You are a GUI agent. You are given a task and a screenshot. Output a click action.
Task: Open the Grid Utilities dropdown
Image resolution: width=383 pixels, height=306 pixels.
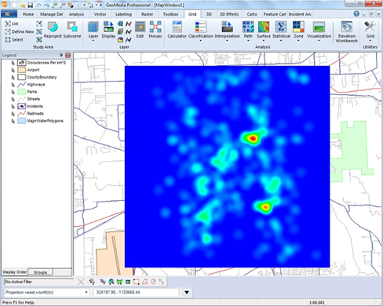click(370, 41)
